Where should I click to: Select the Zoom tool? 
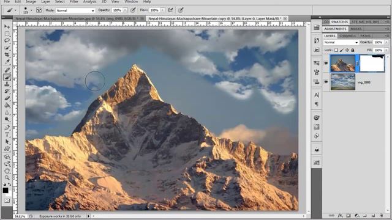[x=7, y=178]
